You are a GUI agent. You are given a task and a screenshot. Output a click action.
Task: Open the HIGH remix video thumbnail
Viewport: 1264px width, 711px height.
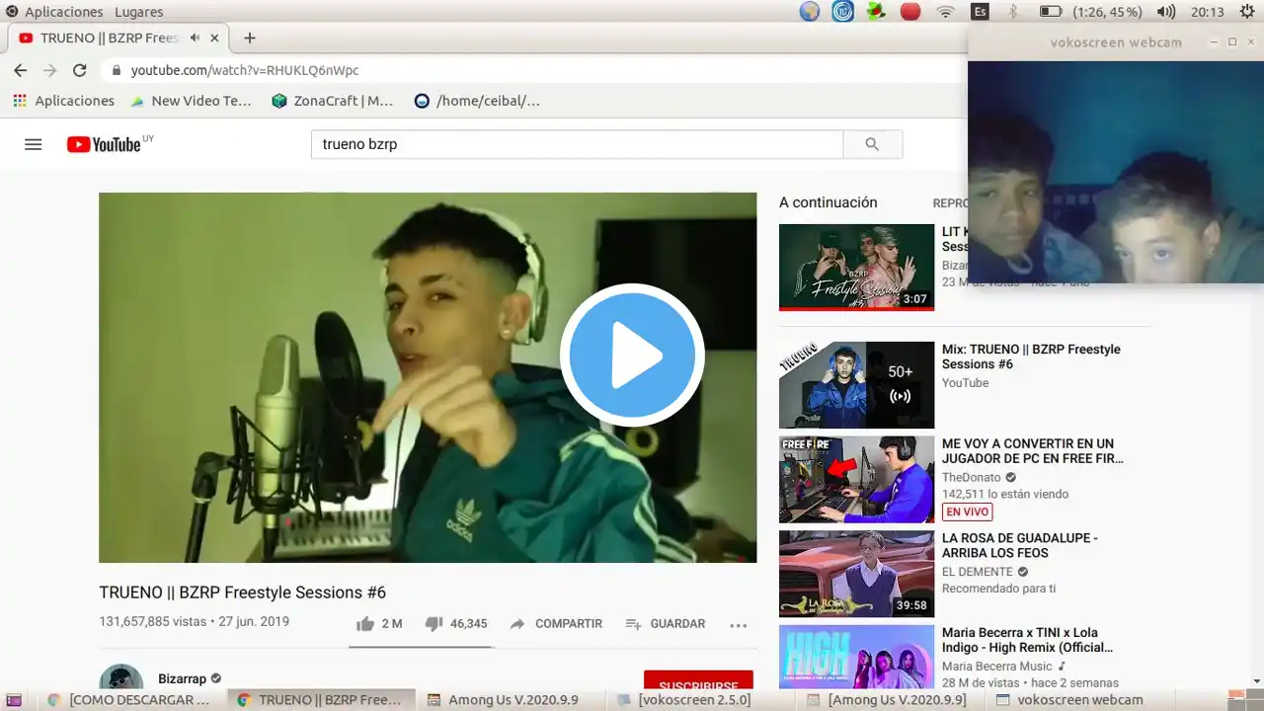click(x=856, y=657)
